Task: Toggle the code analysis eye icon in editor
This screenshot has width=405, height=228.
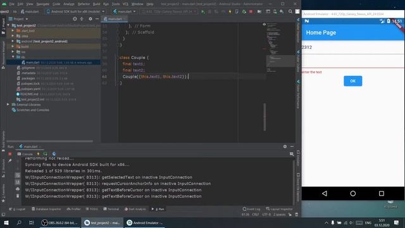Action: (x=265, y=24)
